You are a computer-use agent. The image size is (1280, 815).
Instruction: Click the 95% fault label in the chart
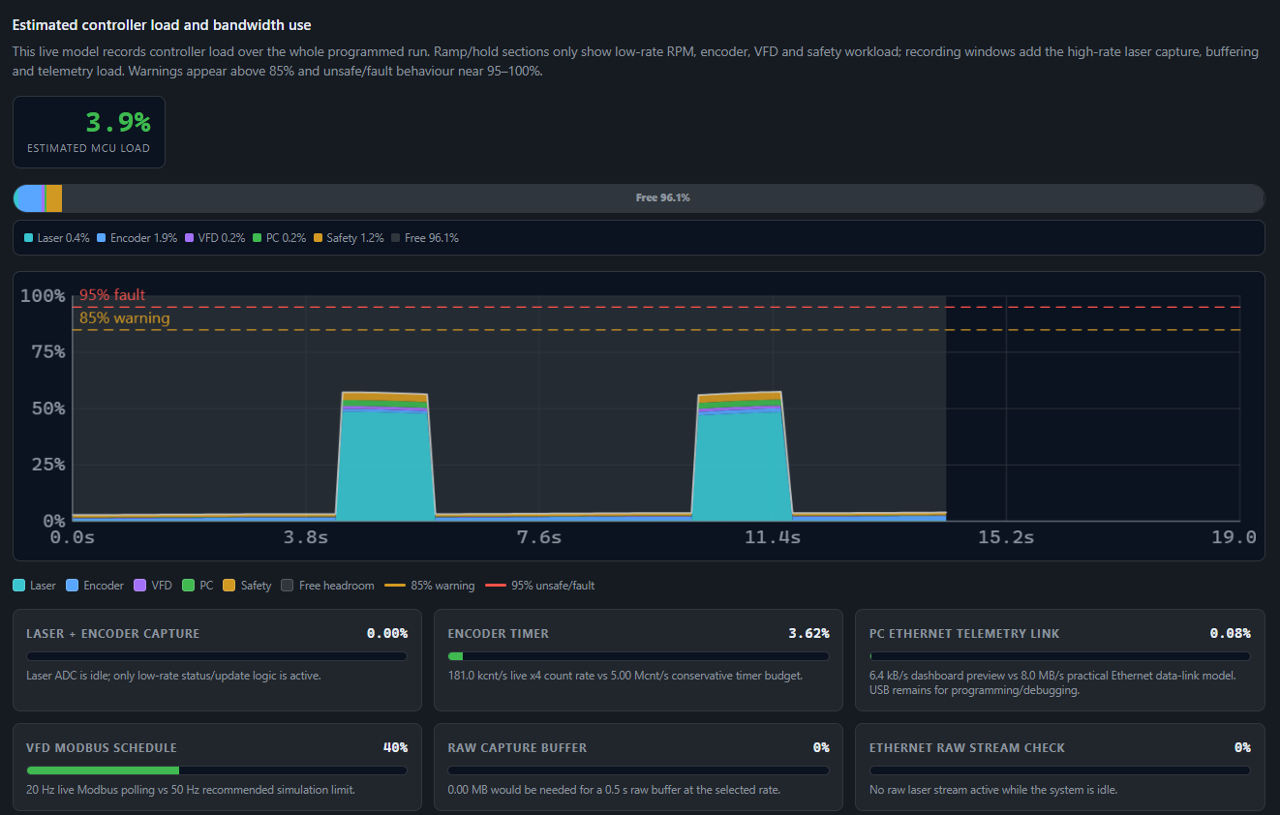112,295
